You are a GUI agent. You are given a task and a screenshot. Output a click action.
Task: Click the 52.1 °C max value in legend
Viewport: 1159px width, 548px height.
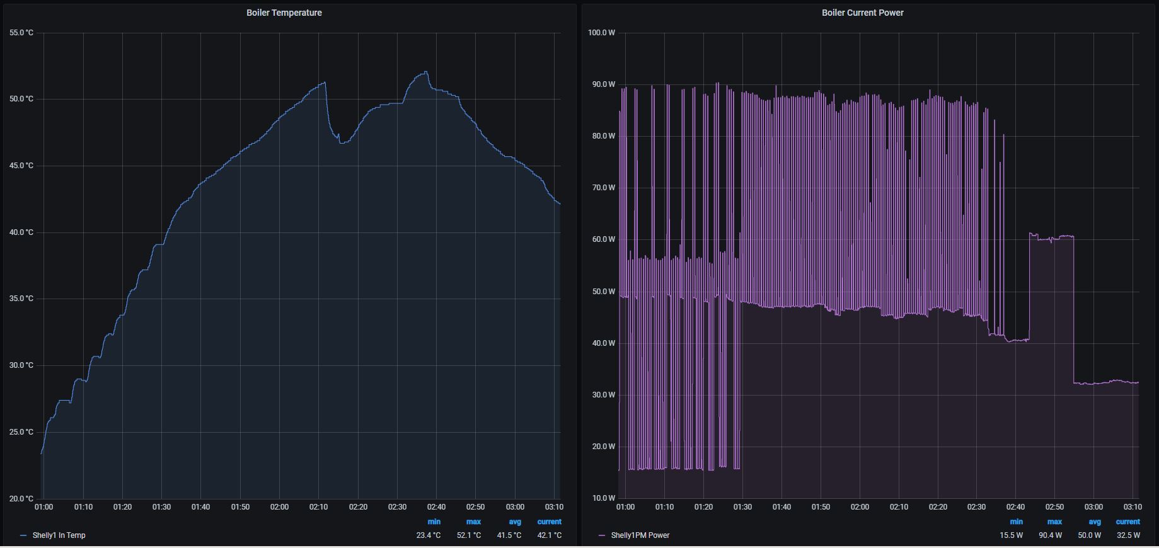click(x=469, y=535)
